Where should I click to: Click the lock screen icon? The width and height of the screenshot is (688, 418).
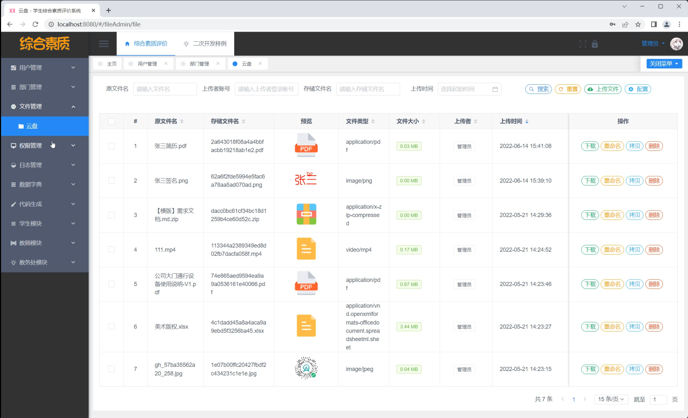(x=595, y=44)
